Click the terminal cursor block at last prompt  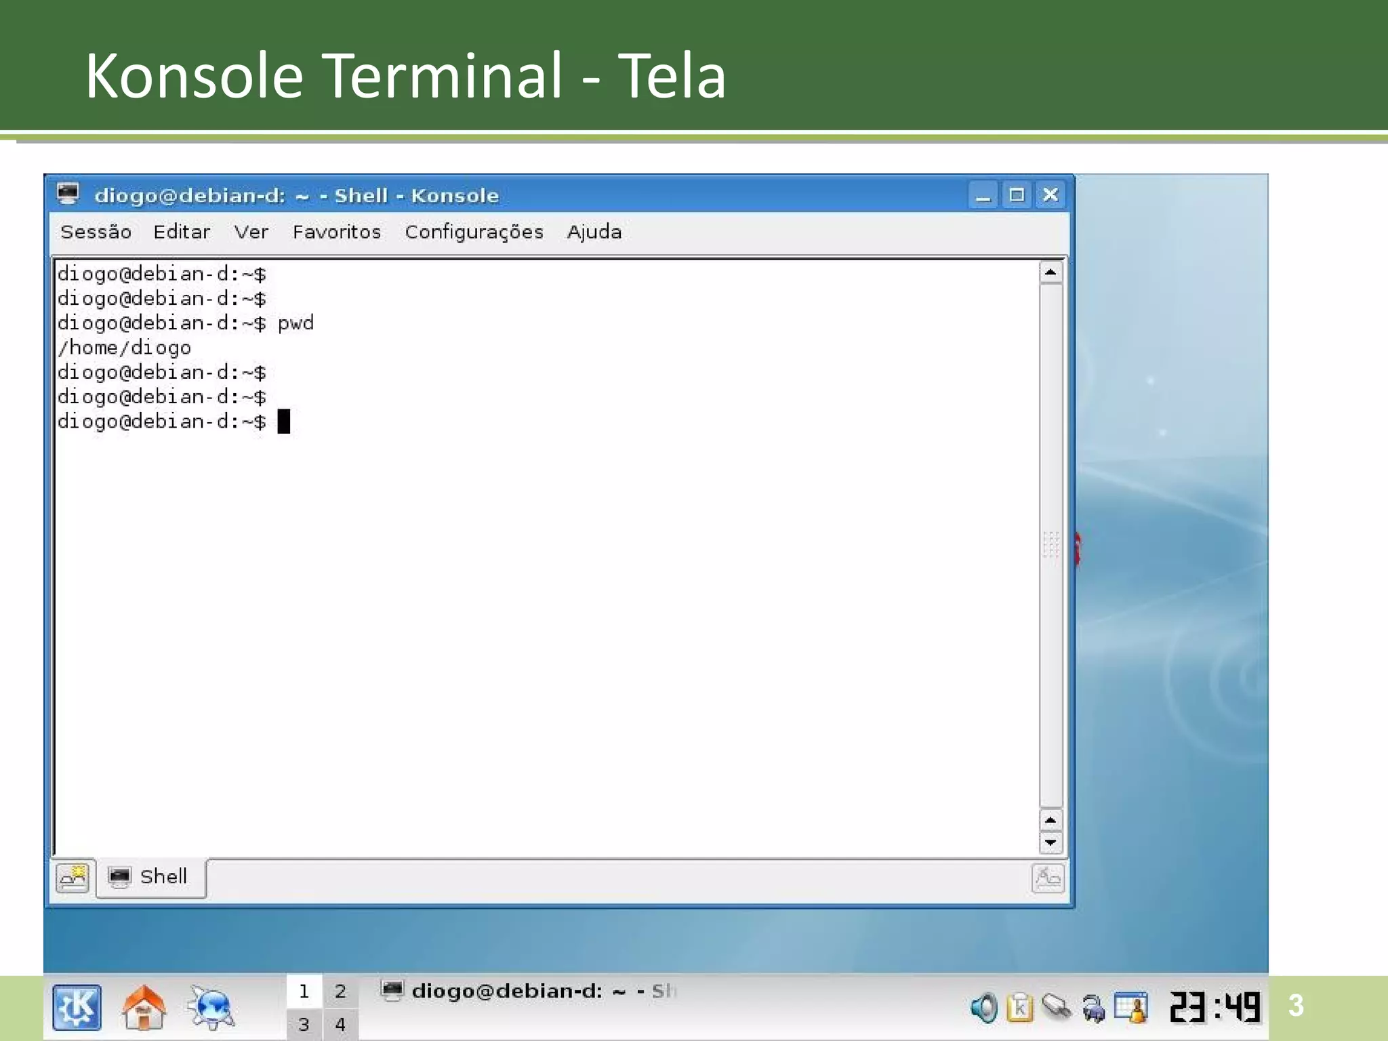tap(284, 422)
